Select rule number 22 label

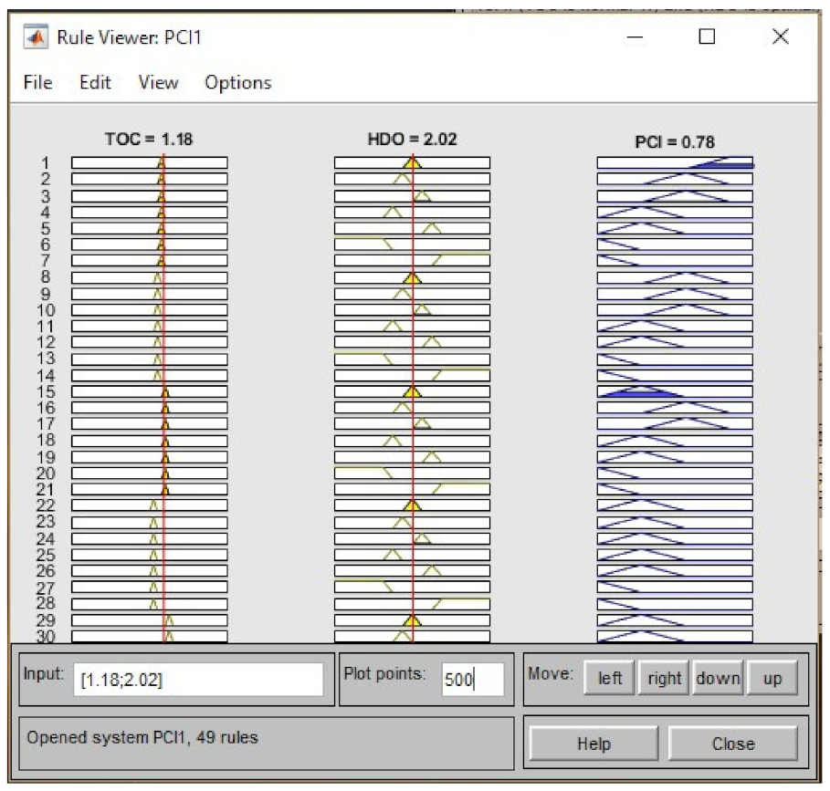point(46,505)
